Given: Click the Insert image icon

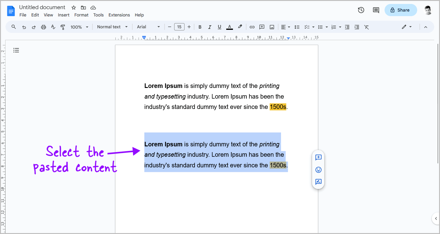Looking at the screenshot, I should pos(271,27).
